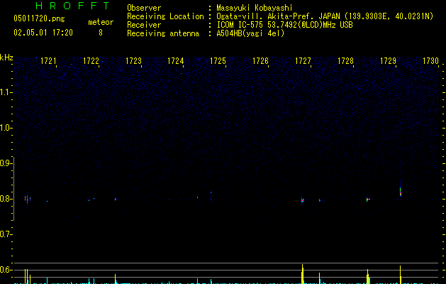
Task: Click the 1730 time axis label
Action: 430,61
